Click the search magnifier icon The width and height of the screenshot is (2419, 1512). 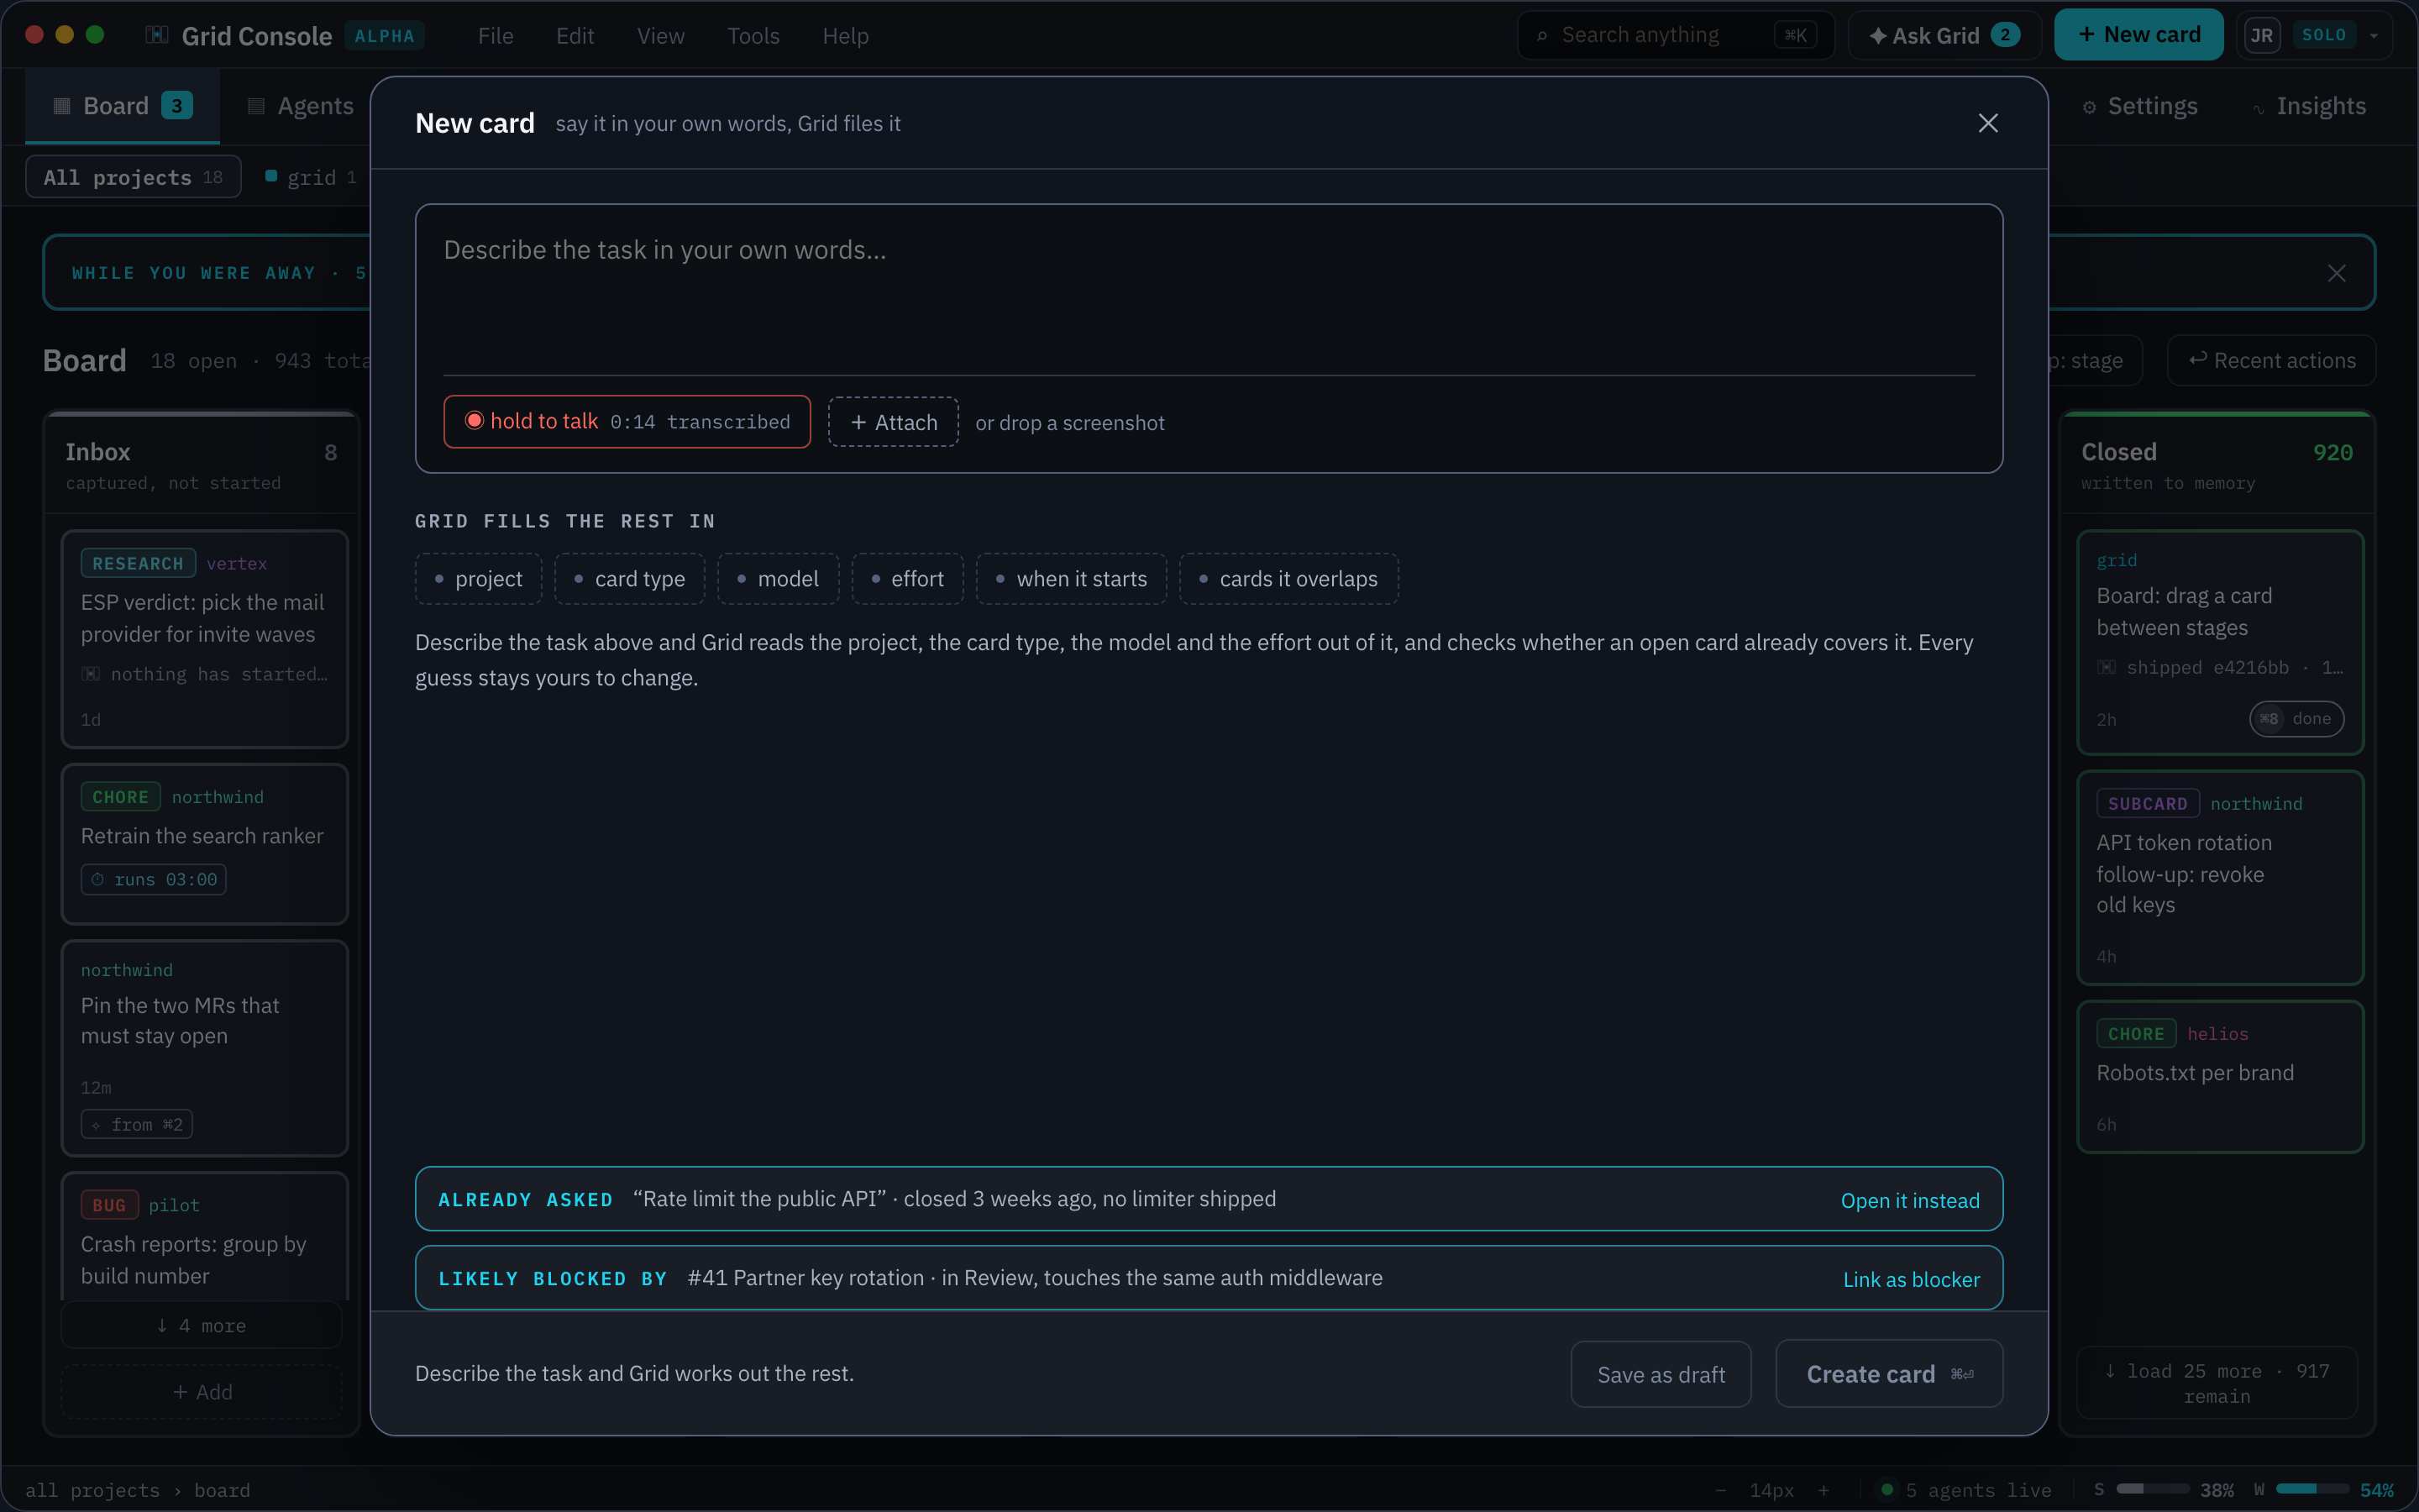coord(1542,36)
